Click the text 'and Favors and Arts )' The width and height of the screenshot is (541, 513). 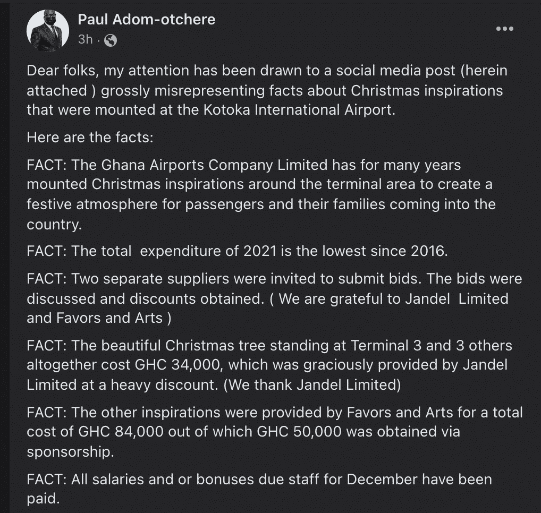coord(99,318)
